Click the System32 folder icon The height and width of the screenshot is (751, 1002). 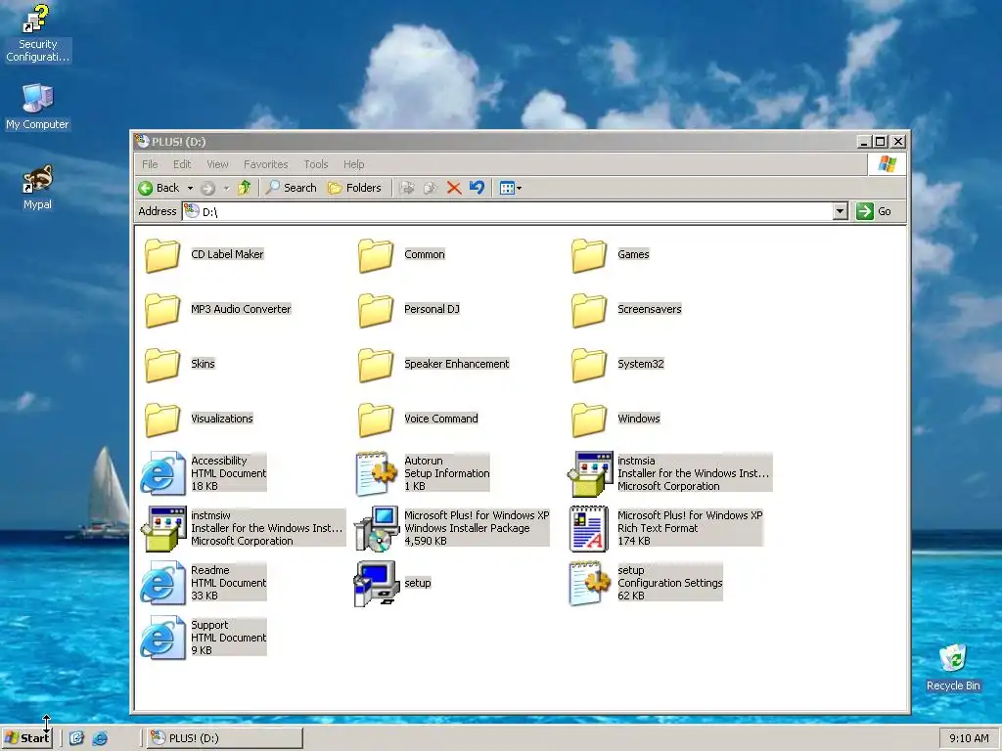click(589, 366)
